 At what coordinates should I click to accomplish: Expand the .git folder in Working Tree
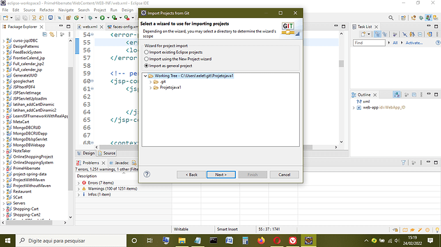click(x=151, y=82)
